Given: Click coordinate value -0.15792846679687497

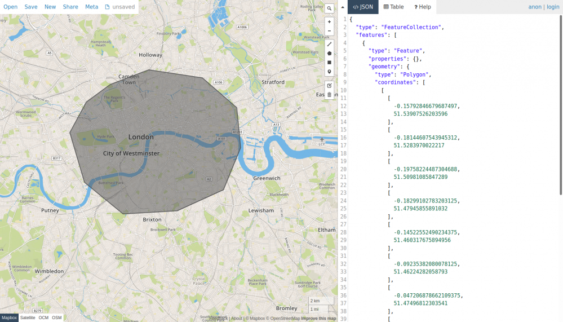Looking at the screenshot, I should pos(425,107).
